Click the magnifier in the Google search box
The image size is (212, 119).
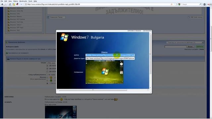click(200, 4)
